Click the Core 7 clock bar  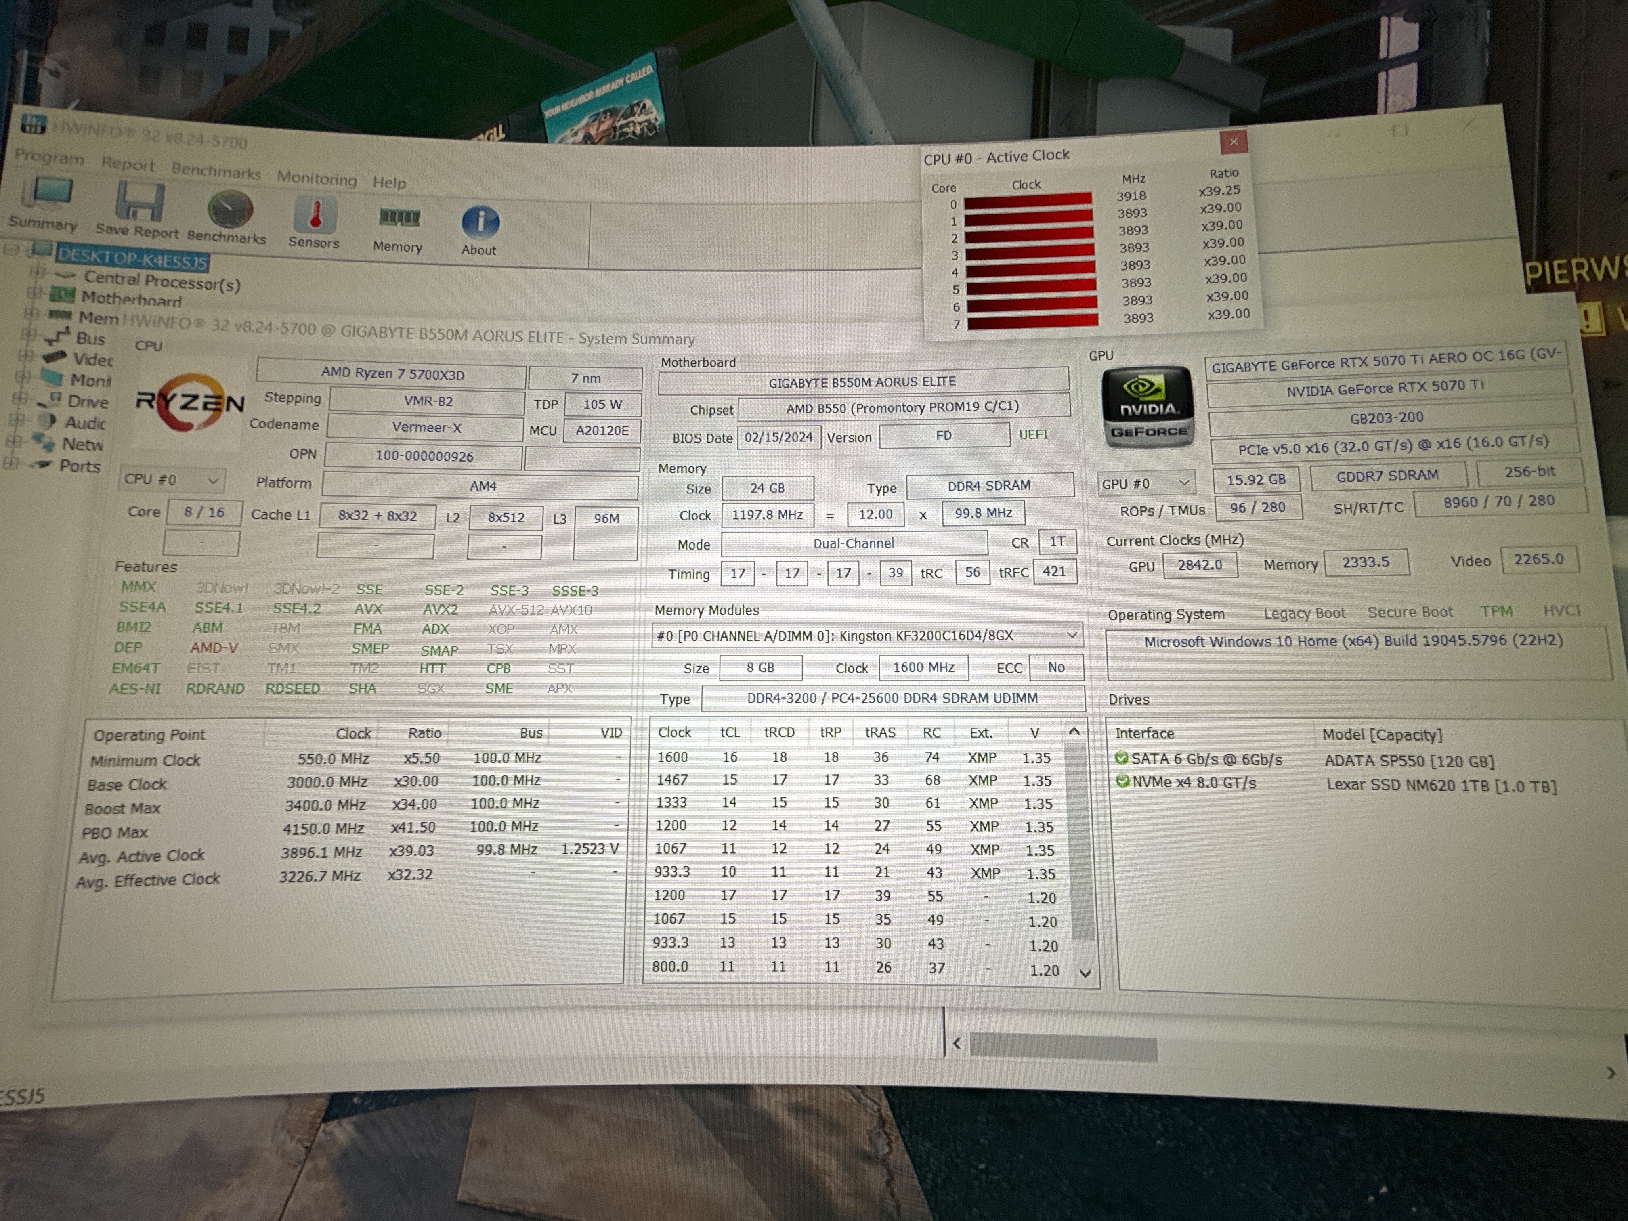coord(1033,322)
